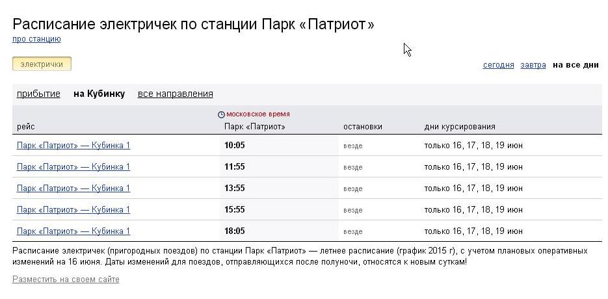This screenshot has width=608, height=299.
Task: Click the "Разместить на своем сайте" link
Action: coord(66,279)
